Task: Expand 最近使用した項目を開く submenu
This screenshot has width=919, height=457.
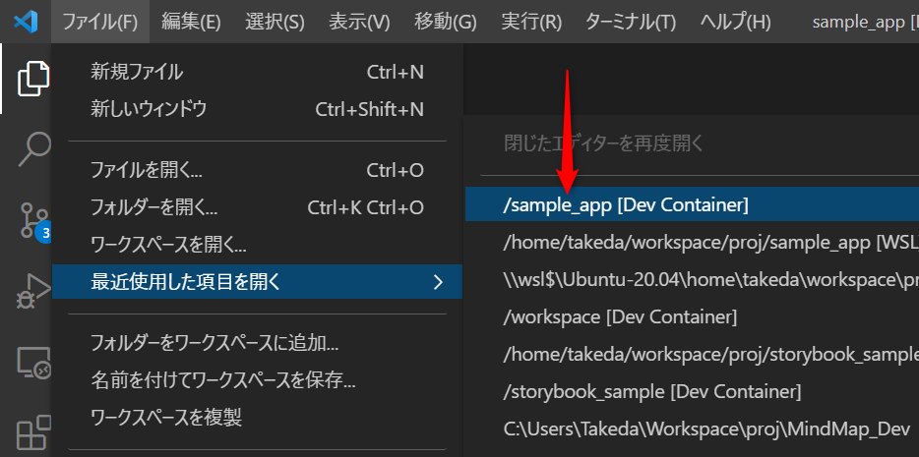Action: click(x=257, y=282)
